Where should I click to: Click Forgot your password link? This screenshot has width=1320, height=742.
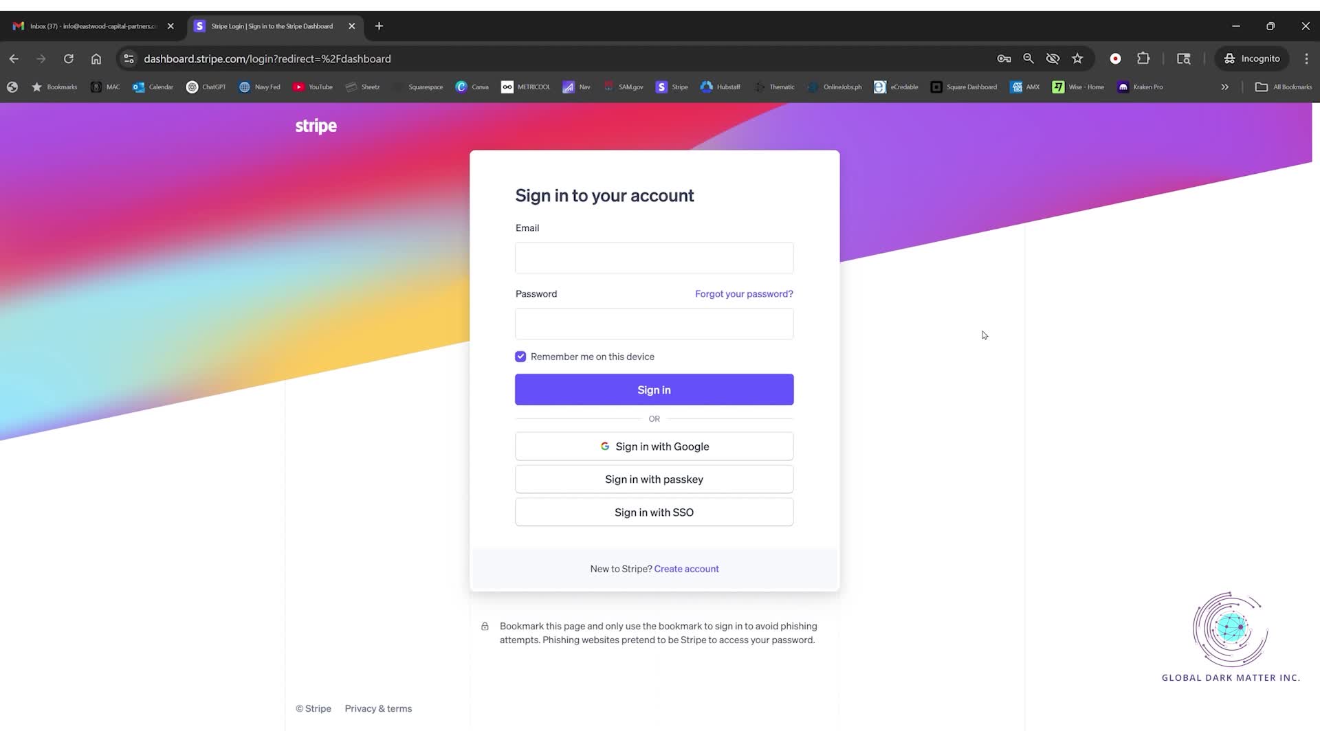[744, 294]
